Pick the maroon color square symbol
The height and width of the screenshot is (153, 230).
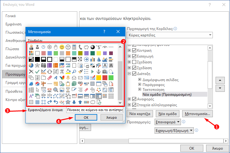pyautogui.click(x=111, y=53)
